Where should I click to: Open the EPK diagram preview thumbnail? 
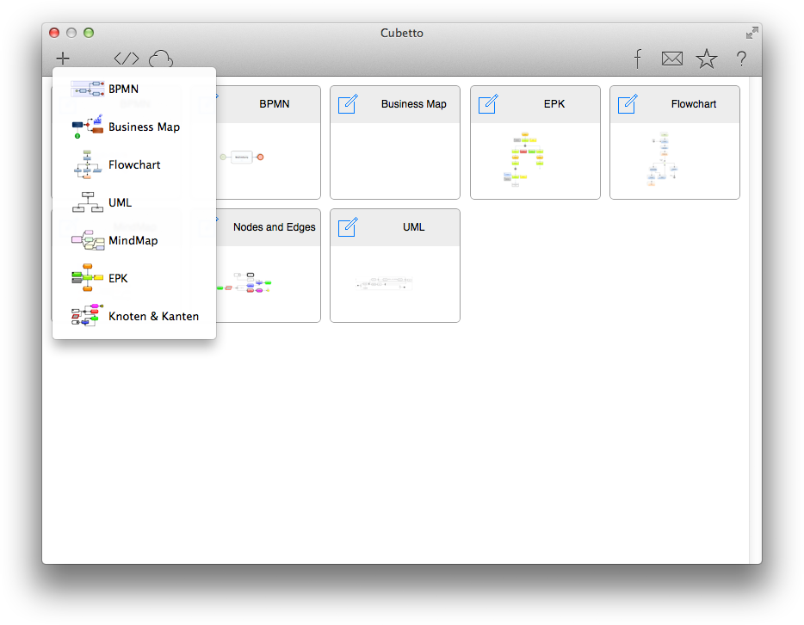[x=523, y=159]
